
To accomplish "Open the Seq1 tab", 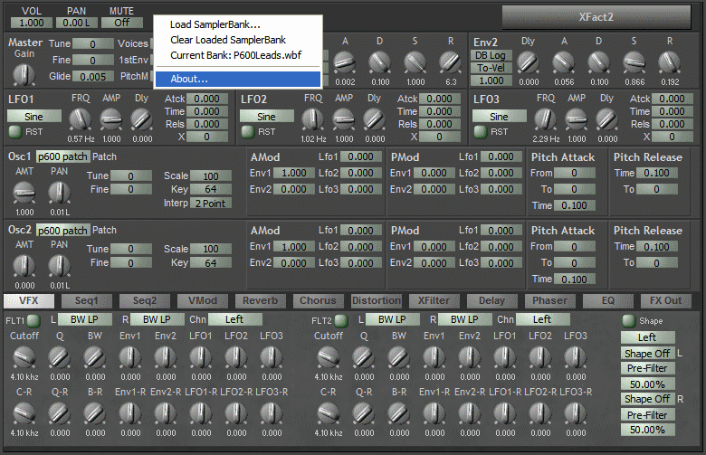I will tap(87, 300).
